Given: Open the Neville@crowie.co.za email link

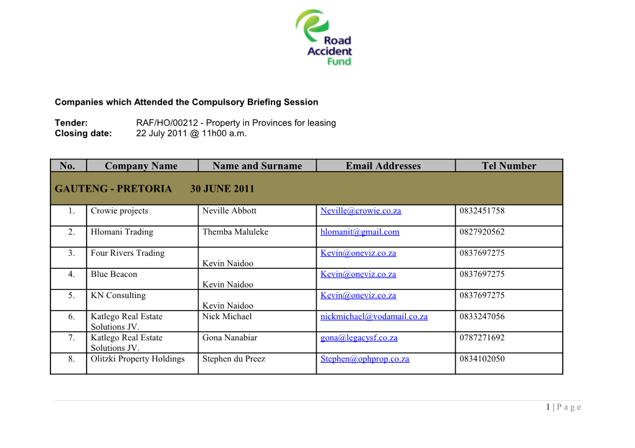Looking at the screenshot, I should (x=360, y=210).
